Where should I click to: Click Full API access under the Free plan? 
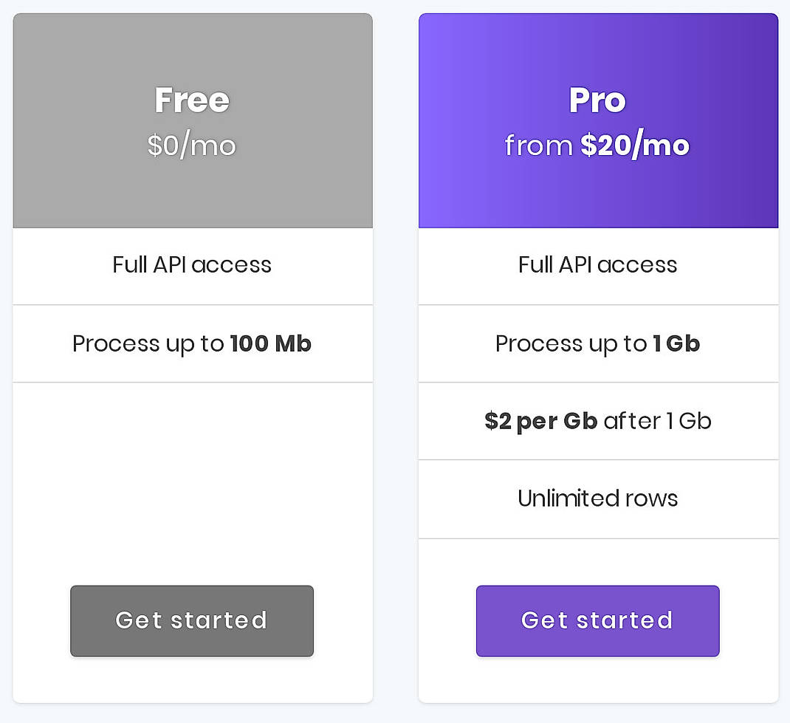pyautogui.click(x=191, y=264)
